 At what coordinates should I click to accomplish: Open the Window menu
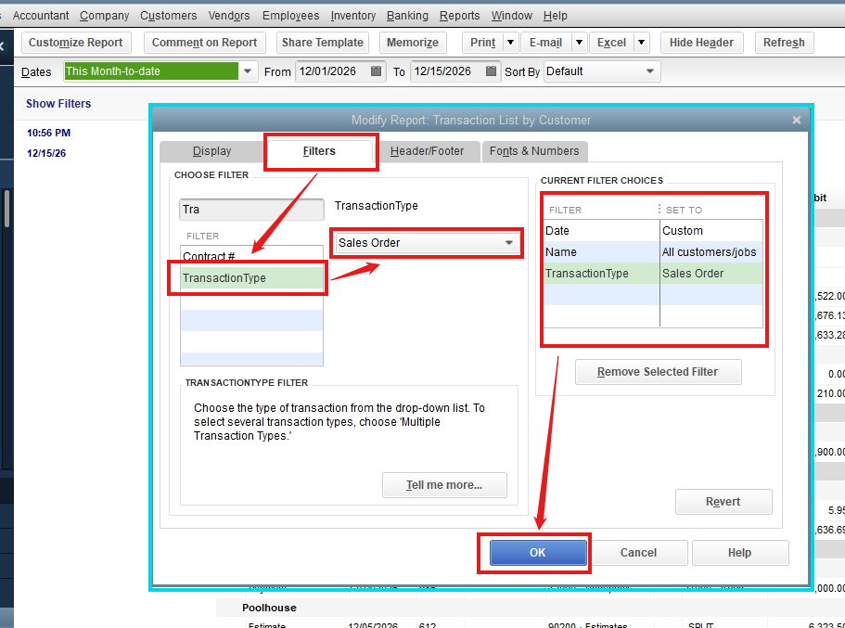click(511, 16)
